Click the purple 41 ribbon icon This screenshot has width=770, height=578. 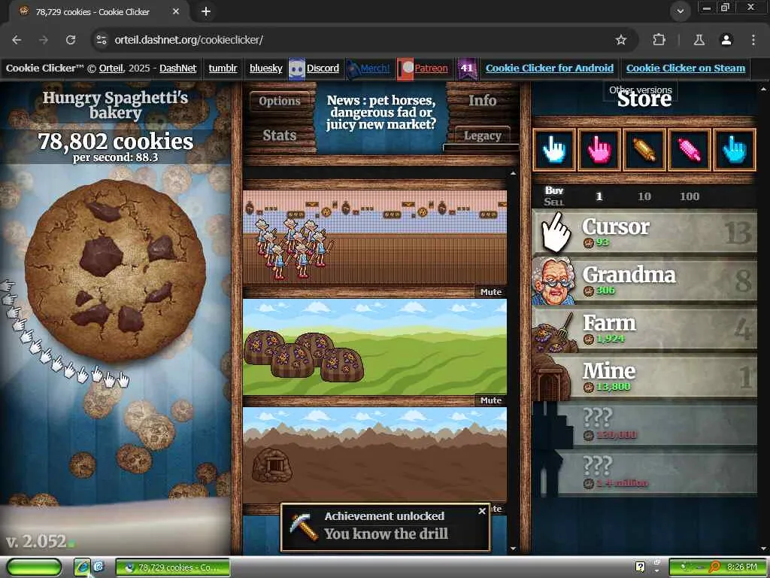click(466, 68)
